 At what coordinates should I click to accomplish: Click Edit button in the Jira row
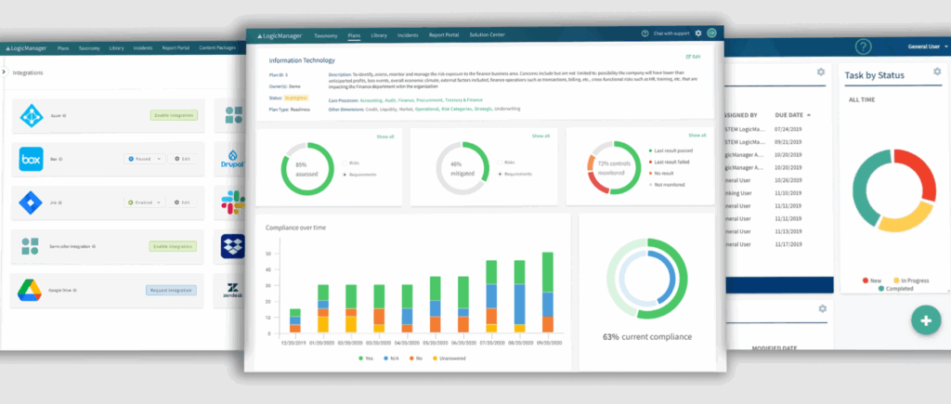coord(183,202)
